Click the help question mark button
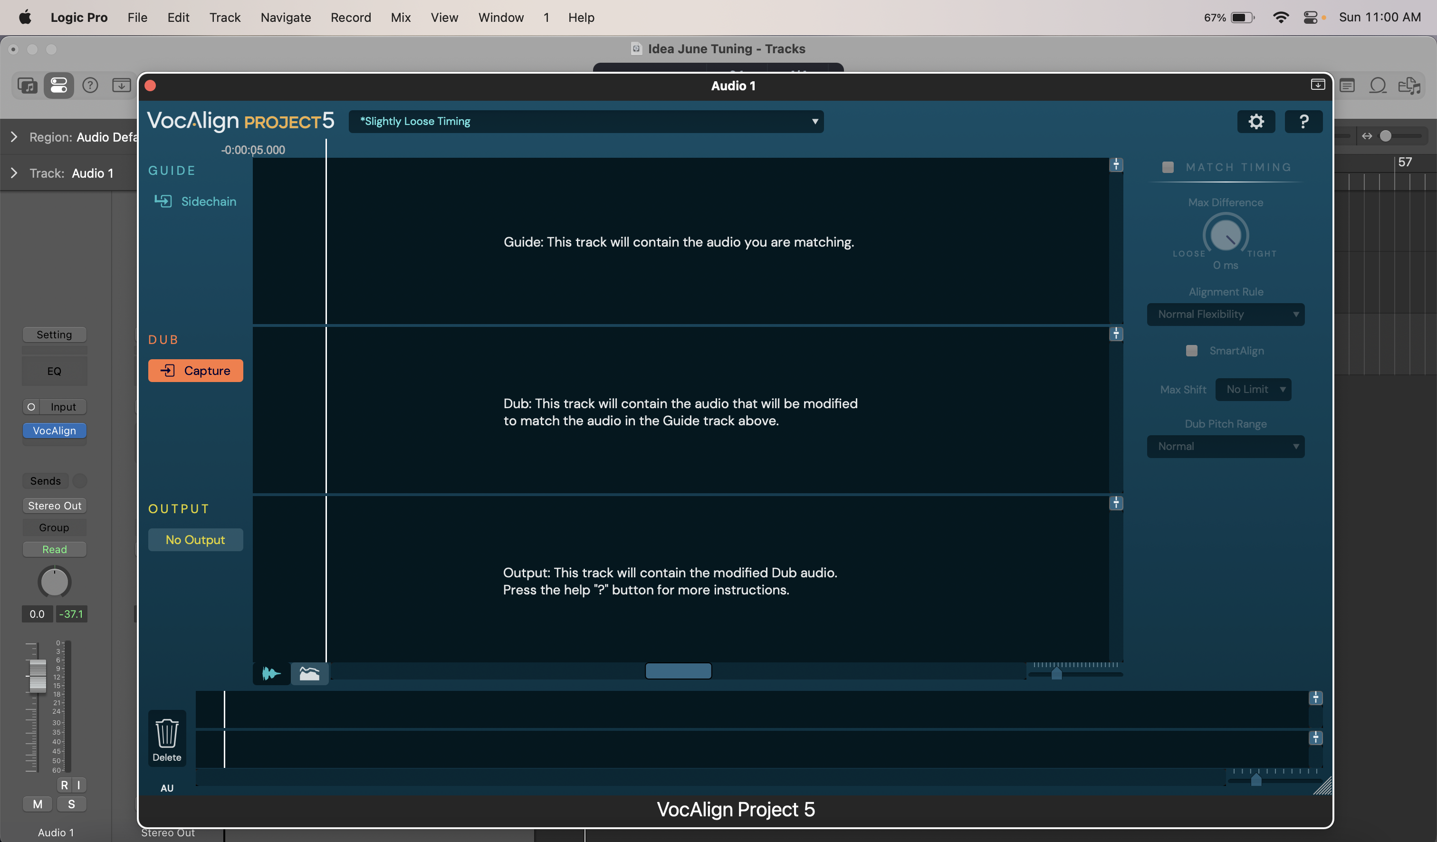Screen dimensions: 1437x842 1303,122
